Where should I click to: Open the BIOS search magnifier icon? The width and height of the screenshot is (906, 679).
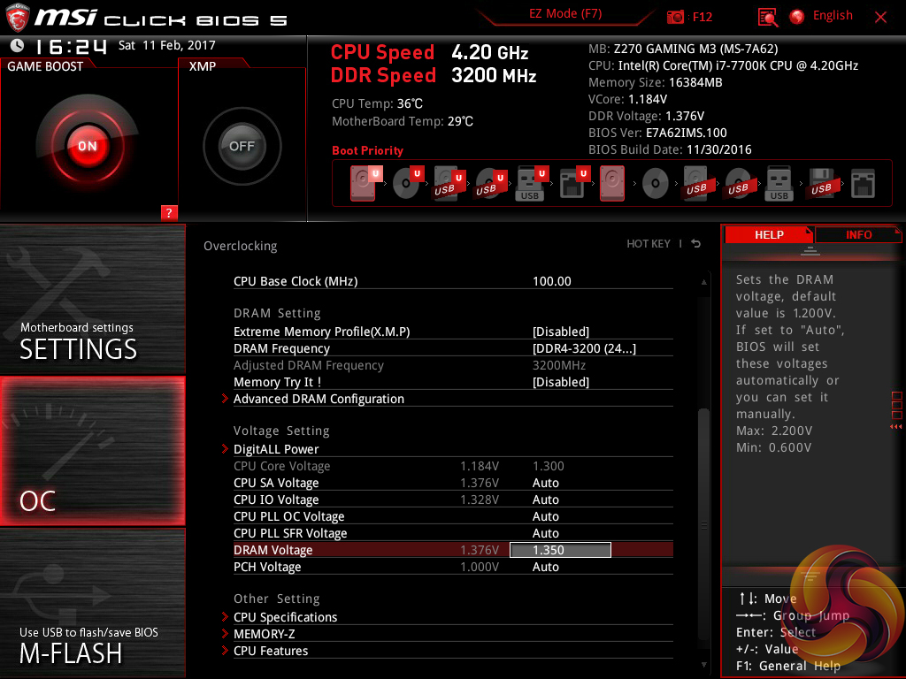768,18
